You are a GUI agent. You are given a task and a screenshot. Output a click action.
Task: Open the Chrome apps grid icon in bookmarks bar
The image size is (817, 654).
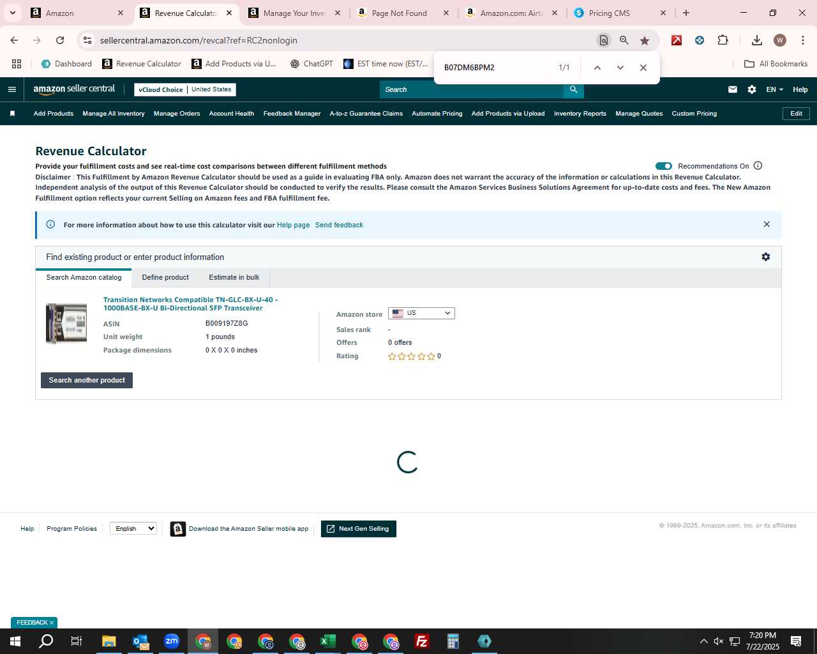point(17,64)
